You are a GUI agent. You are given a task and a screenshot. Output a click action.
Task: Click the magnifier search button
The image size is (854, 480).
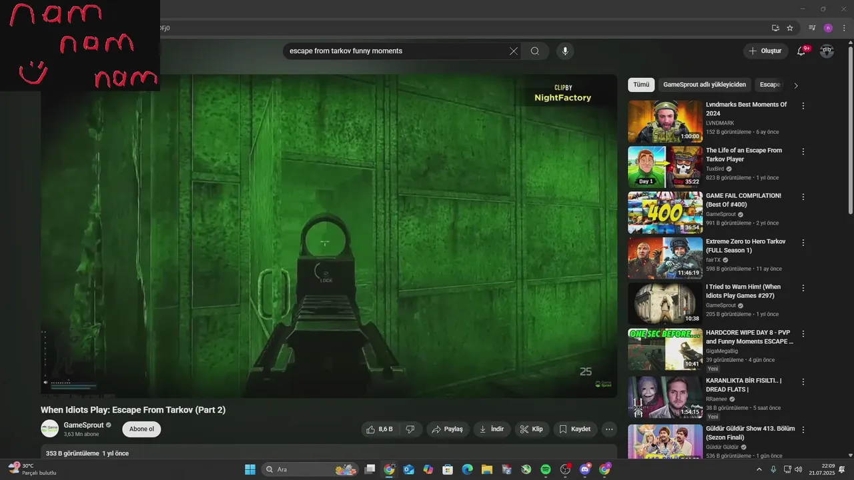coord(535,51)
